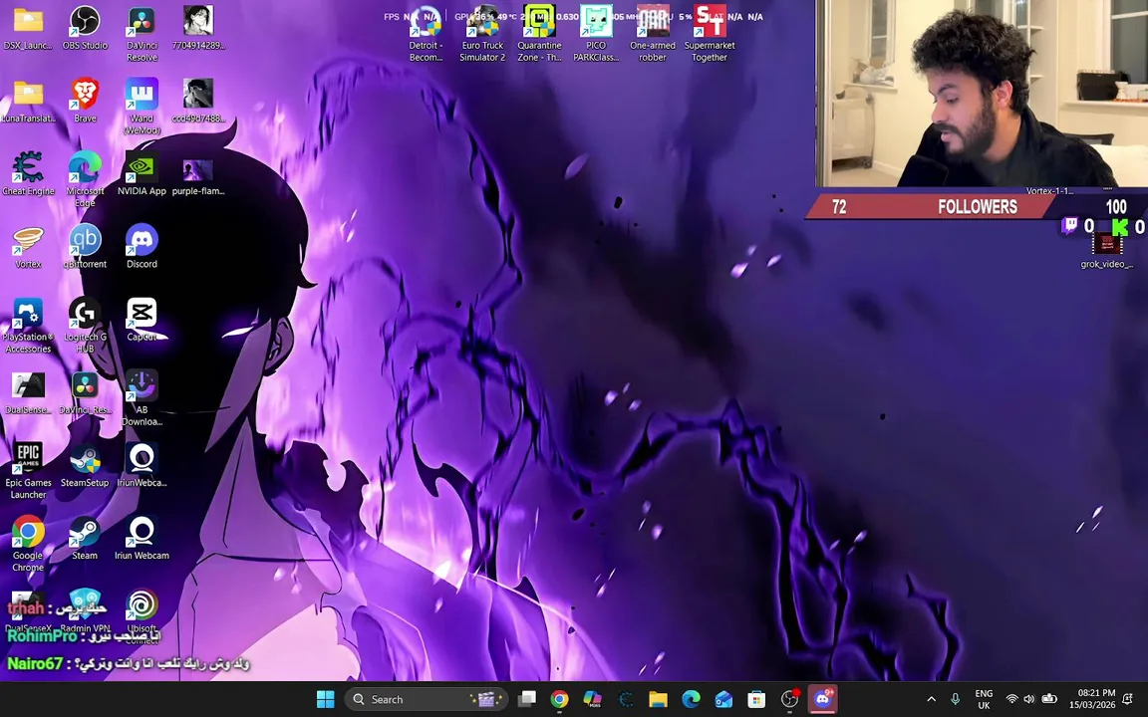This screenshot has width=1148, height=717.
Task: Launch Logitech G HUB
Action: [x=85, y=327]
